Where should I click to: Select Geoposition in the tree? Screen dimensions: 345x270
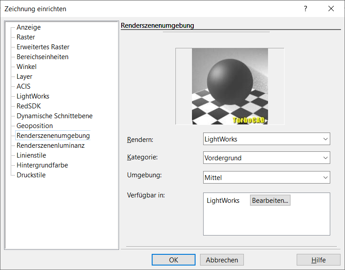34,126
